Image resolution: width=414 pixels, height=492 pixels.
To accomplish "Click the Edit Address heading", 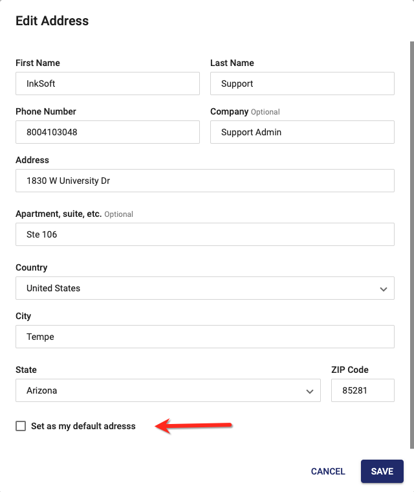I will tap(52, 21).
